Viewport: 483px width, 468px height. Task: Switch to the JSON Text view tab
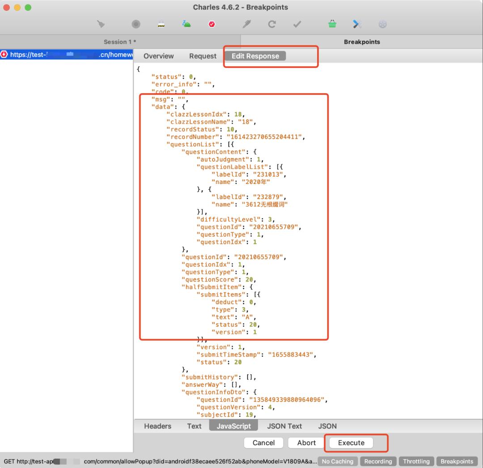pos(284,426)
